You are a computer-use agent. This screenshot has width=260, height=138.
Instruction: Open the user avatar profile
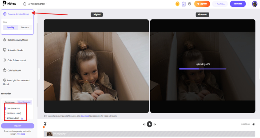pos(254,4)
